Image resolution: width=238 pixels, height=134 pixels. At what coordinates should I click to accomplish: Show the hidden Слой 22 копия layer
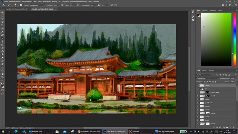tap(197, 92)
